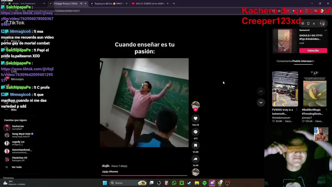The height and width of the screenshot is (187, 332).
Task: Open the sponsored post three-dot menu
Action: coord(326,30)
